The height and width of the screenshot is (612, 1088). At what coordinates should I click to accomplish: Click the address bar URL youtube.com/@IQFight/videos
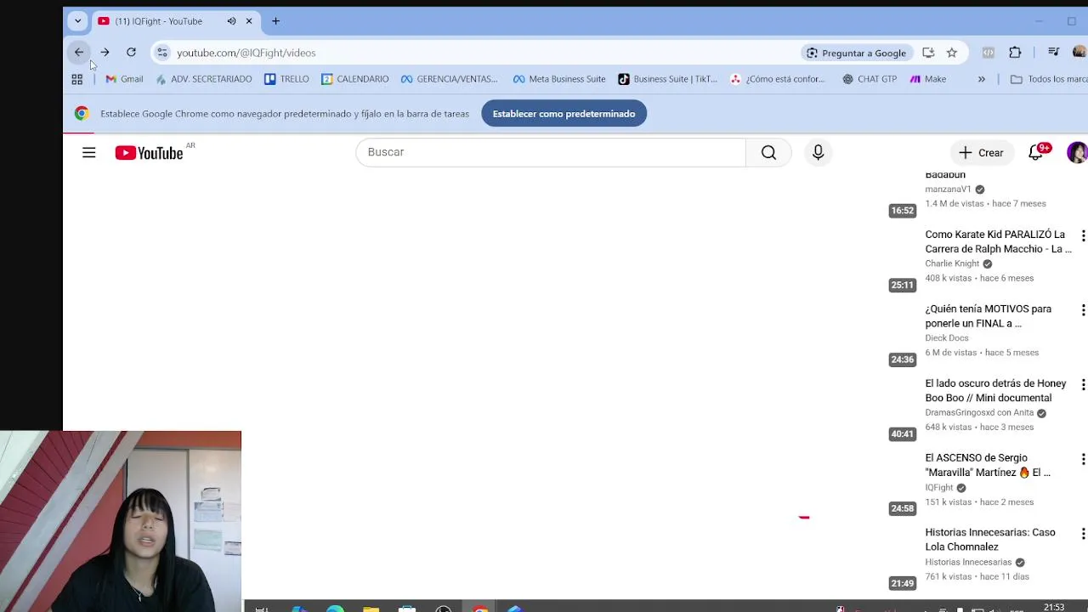pyautogui.click(x=246, y=53)
